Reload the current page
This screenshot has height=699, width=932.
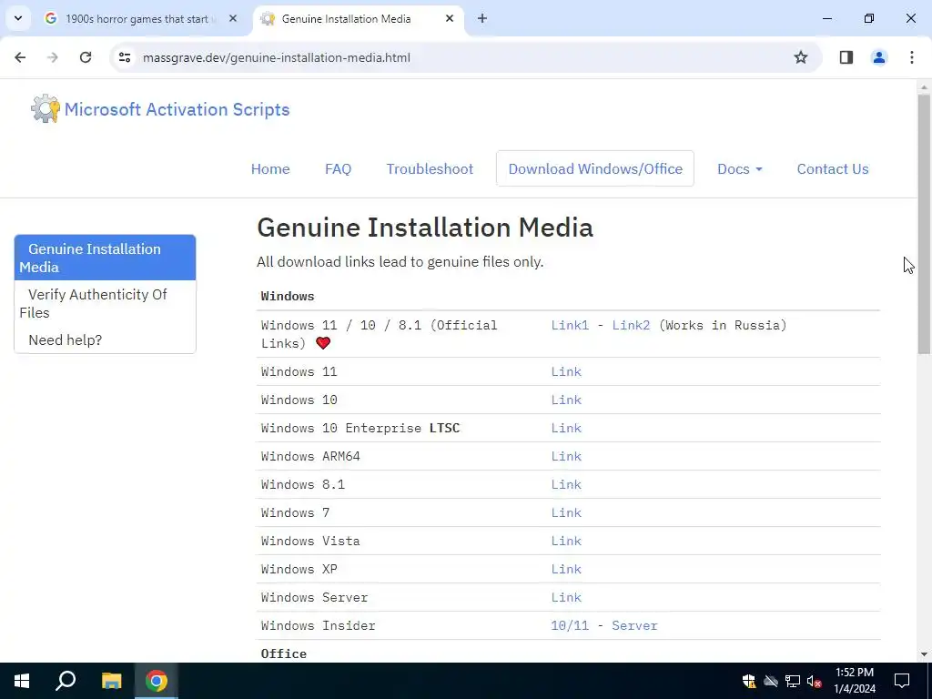86,57
